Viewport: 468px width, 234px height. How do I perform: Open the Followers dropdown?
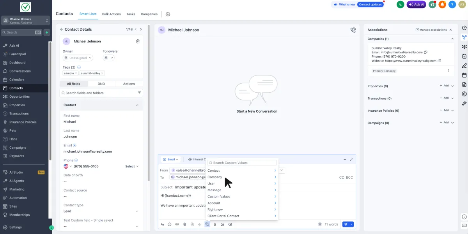click(108, 58)
